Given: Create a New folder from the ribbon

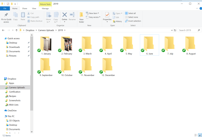Looking at the screenshot, I should pyautogui.click(x=81, y=16).
